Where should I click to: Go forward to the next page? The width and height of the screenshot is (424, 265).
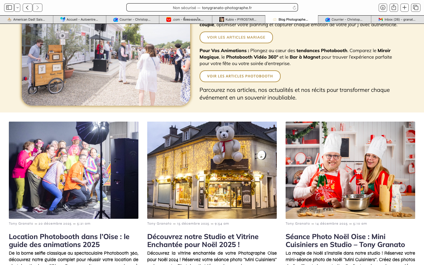click(37, 8)
